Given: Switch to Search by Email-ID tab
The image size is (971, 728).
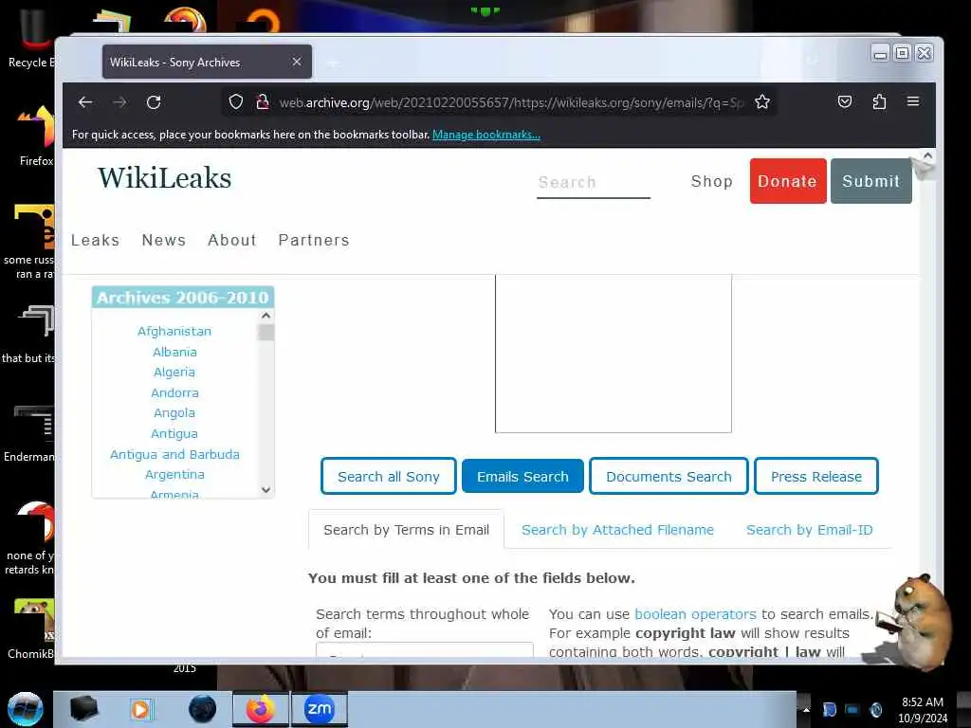Looking at the screenshot, I should coord(810,529).
